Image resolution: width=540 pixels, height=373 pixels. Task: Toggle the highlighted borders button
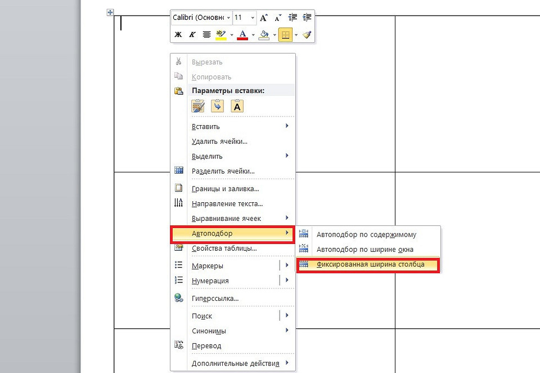pyautogui.click(x=285, y=35)
